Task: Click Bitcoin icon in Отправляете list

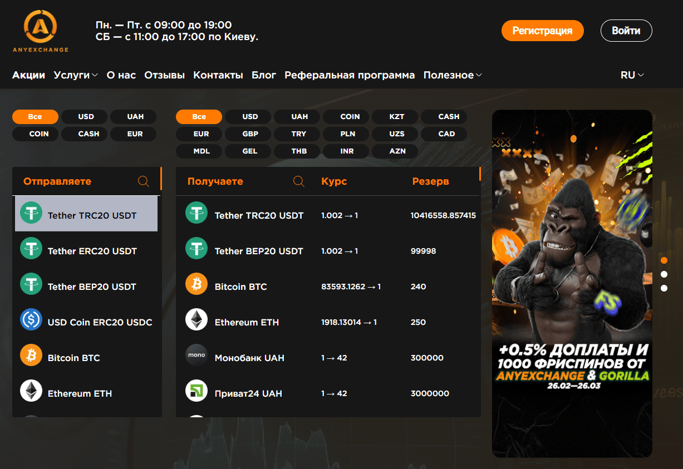Action: click(31, 355)
